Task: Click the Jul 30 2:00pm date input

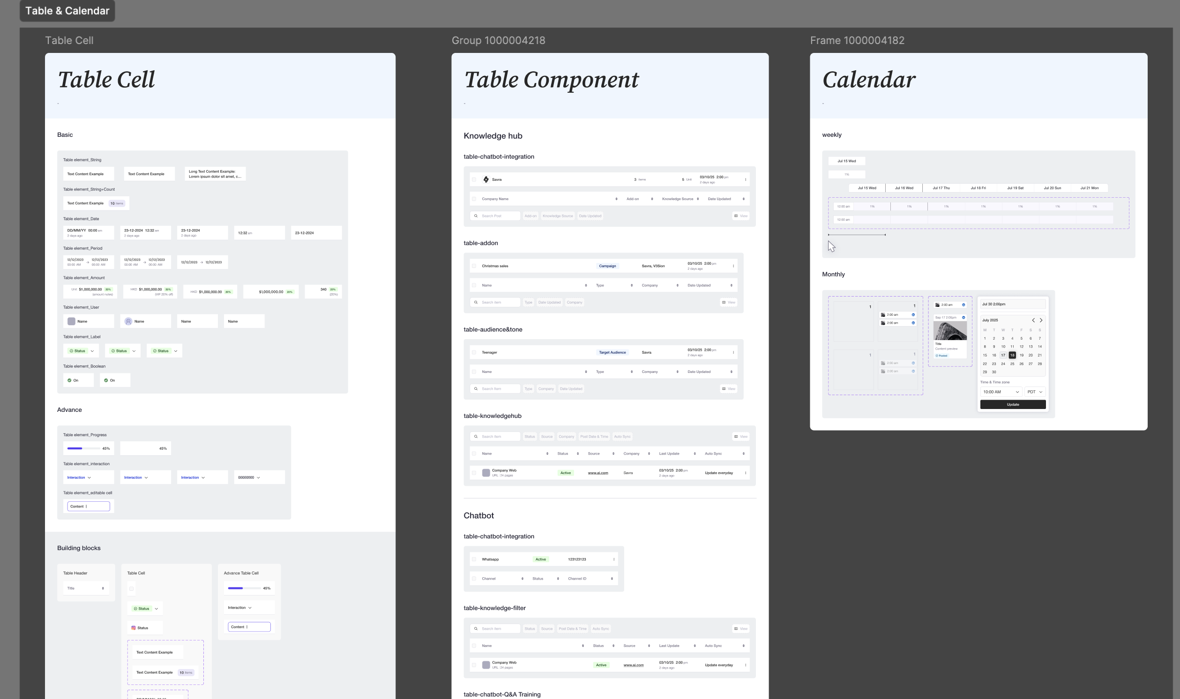Action: click(1013, 304)
